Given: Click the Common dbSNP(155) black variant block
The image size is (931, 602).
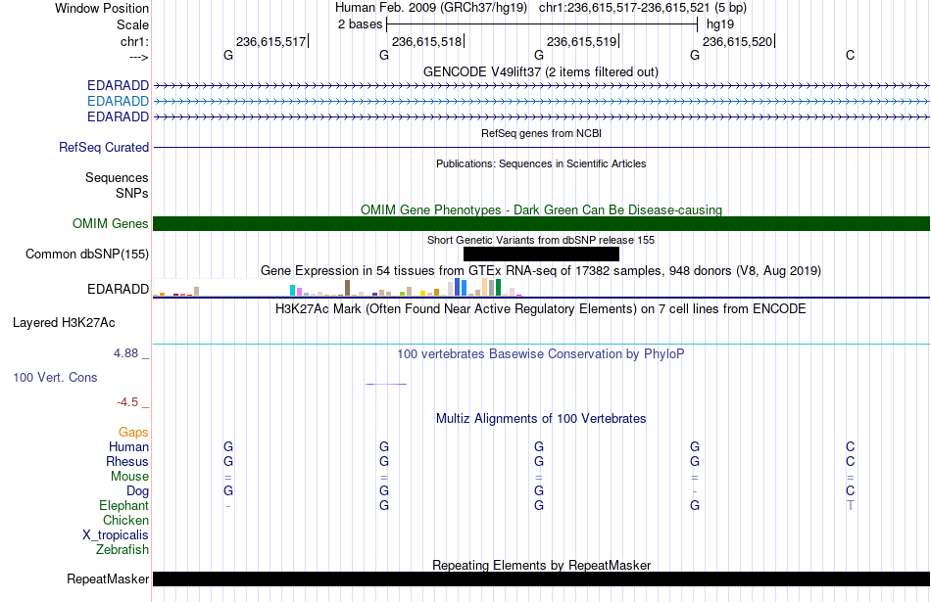Looking at the screenshot, I should click(x=541, y=254).
